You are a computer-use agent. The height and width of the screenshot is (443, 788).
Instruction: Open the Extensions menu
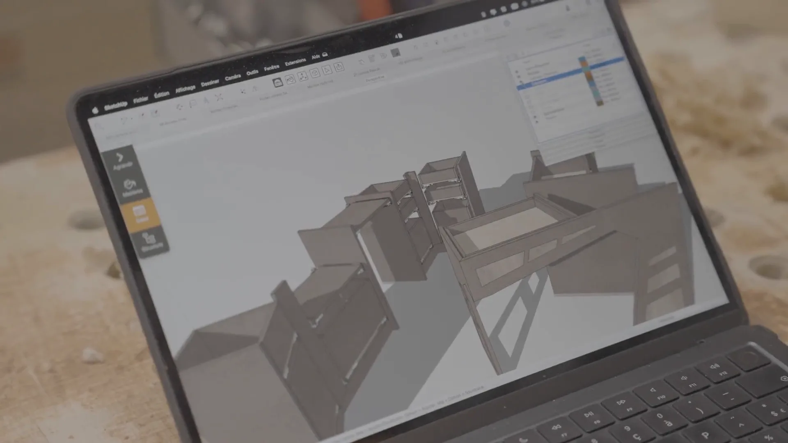295,62
